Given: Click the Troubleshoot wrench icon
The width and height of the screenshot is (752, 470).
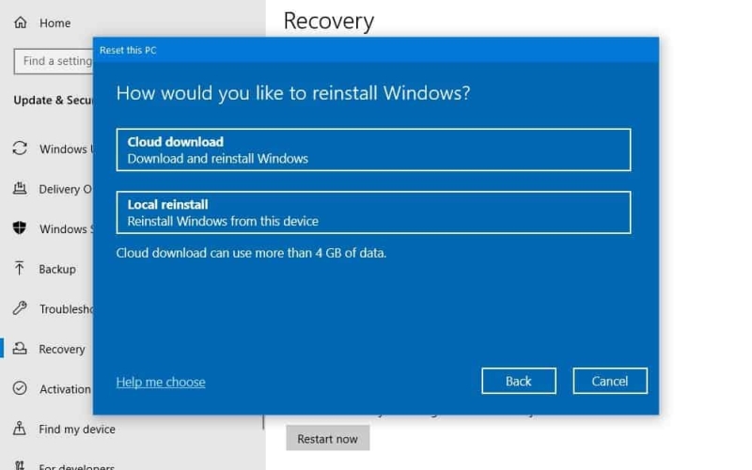Looking at the screenshot, I should pos(20,308).
